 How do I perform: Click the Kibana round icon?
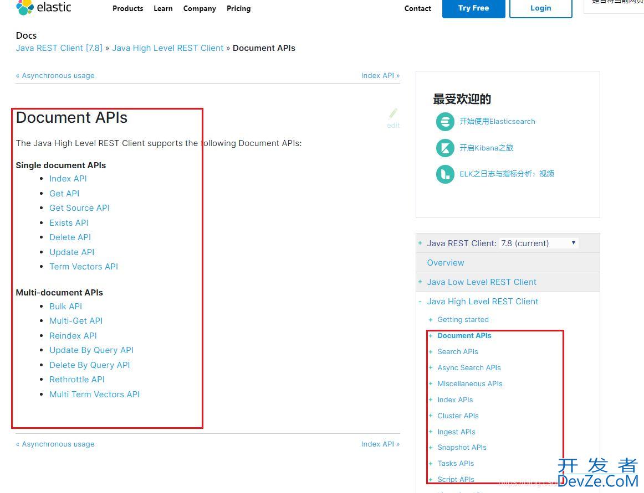coord(445,148)
